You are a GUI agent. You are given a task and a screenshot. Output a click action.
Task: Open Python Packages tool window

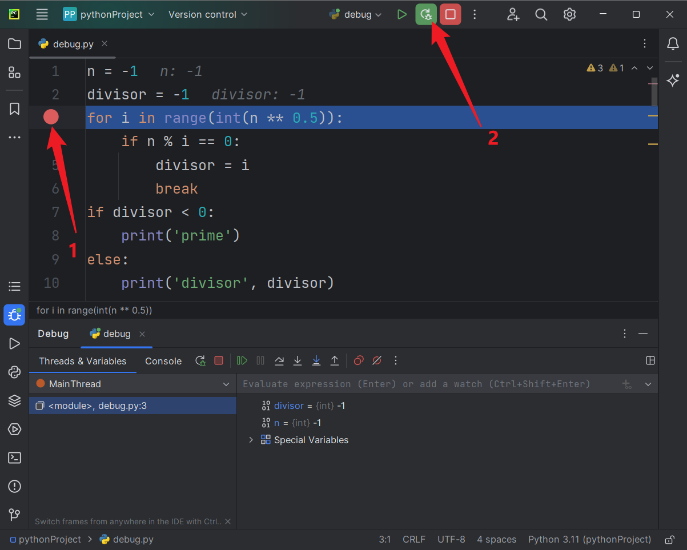click(15, 400)
